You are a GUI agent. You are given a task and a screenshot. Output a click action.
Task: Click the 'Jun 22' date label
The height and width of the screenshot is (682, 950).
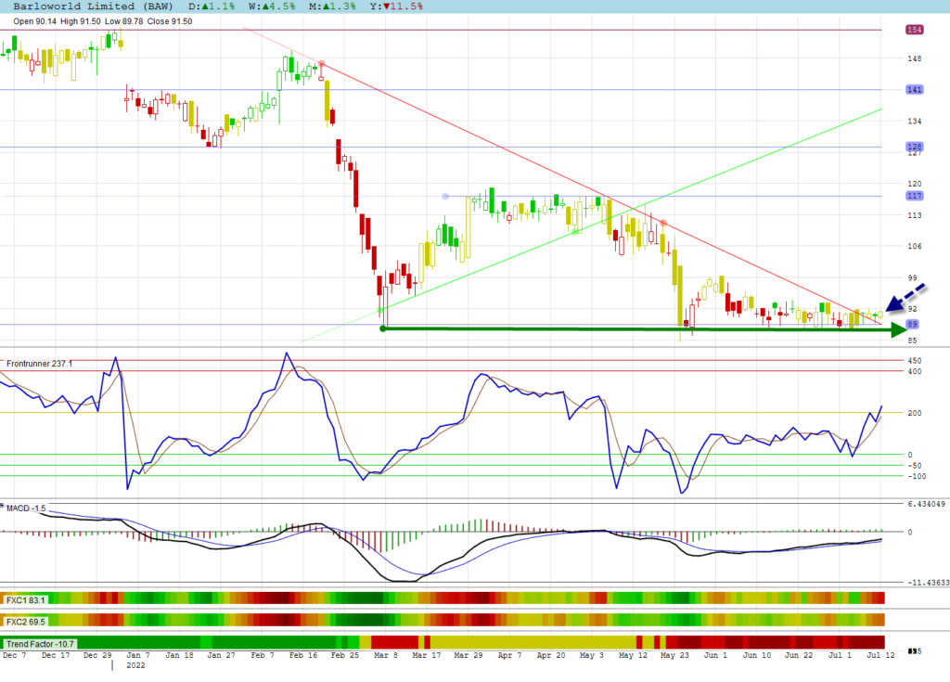click(799, 655)
